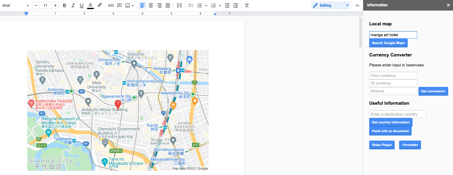Clear formatting
The height and width of the screenshot is (175, 453).
(247, 5)
